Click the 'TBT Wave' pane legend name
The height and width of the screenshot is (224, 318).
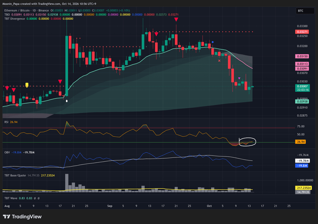[11, 198]
